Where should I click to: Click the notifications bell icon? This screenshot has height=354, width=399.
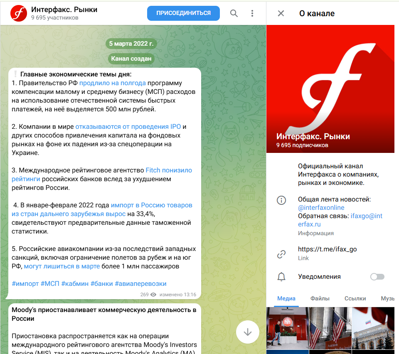[x=281, y=276]
